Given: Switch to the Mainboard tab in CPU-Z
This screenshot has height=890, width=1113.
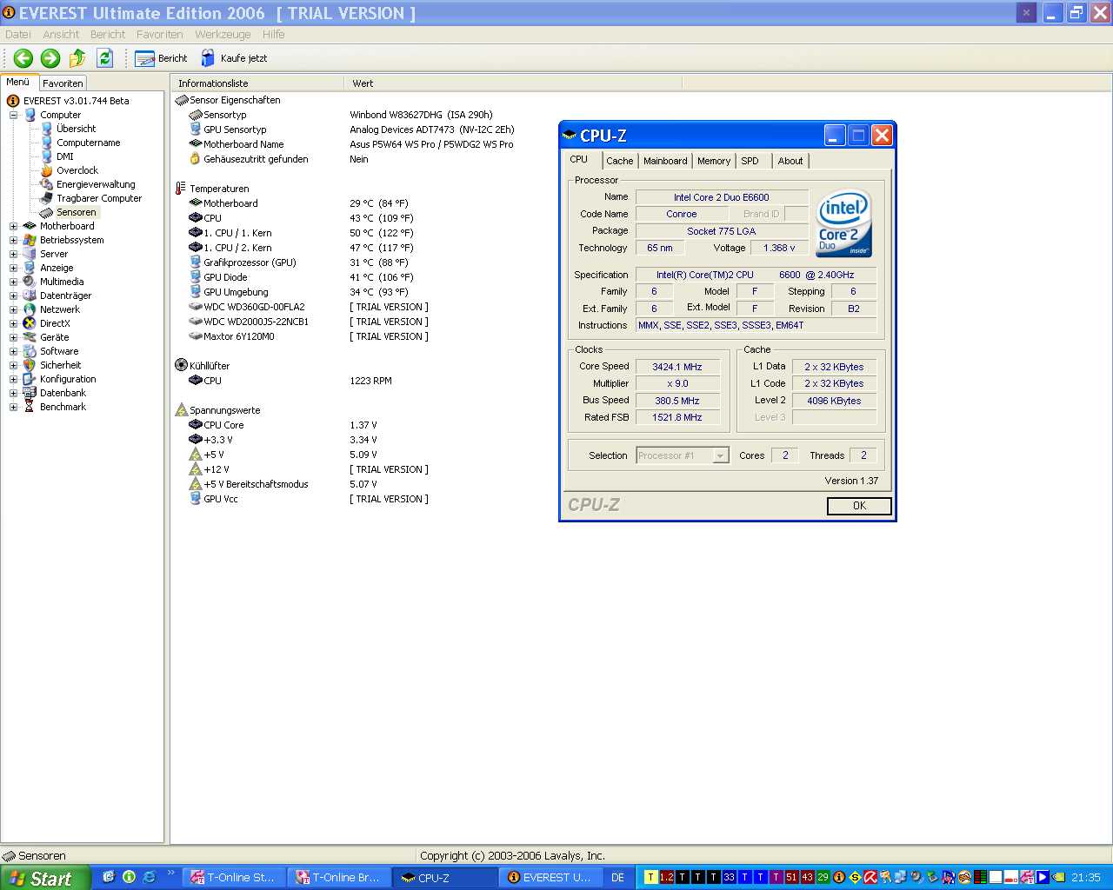Looking at the screenshot, I should click(x=665, y=161).
